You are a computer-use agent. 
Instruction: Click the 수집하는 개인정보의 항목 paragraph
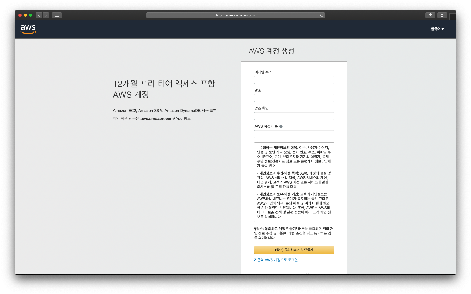coord(294,156)
